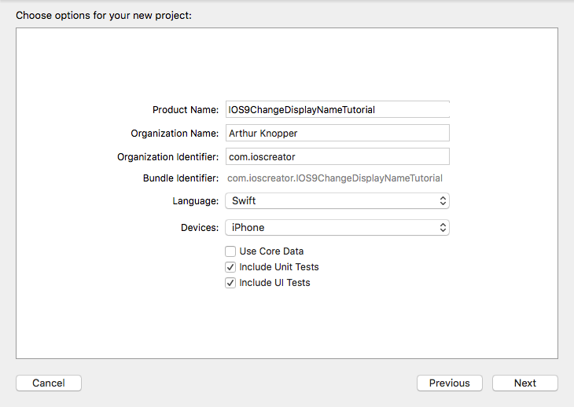Click the "Organization Identifier:" label
This screenshot has height=407, width=574.
(167, 157)
